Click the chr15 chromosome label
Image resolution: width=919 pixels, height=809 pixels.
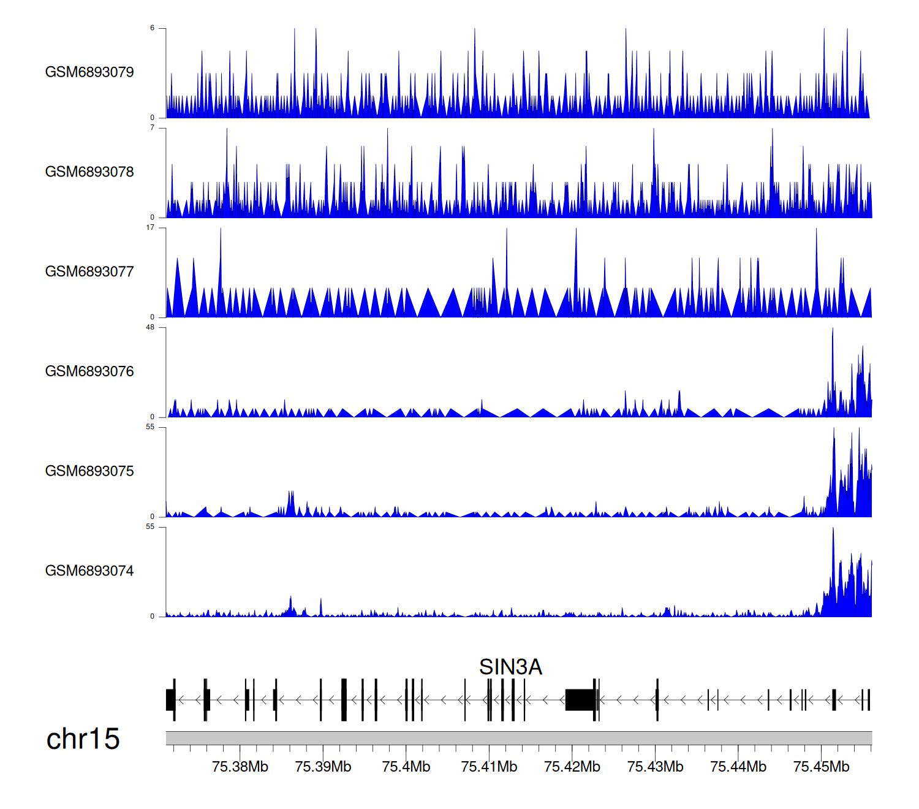pos(83,739)
